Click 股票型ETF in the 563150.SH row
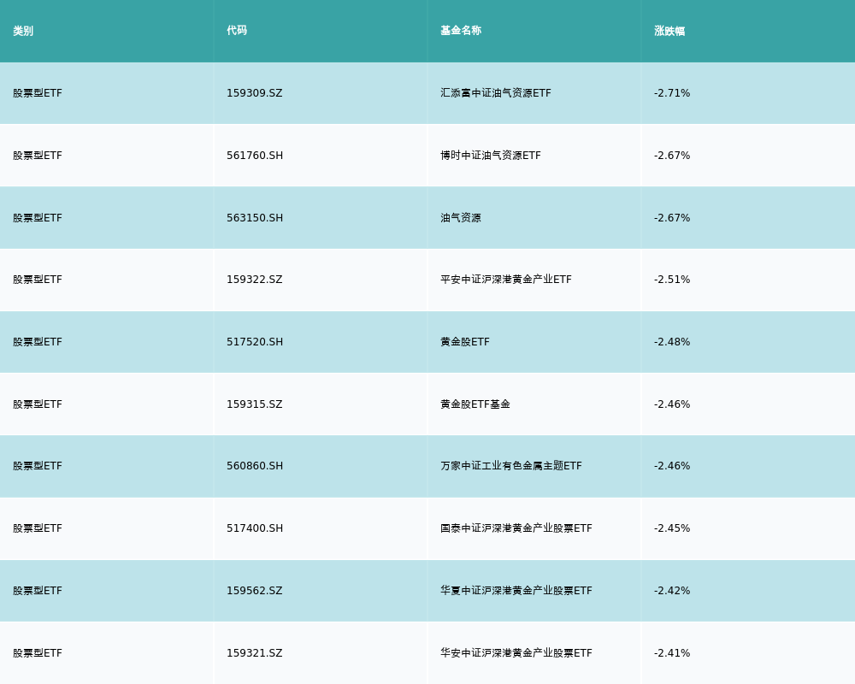This screenshot has height=684, width=855. click(38, 218)
